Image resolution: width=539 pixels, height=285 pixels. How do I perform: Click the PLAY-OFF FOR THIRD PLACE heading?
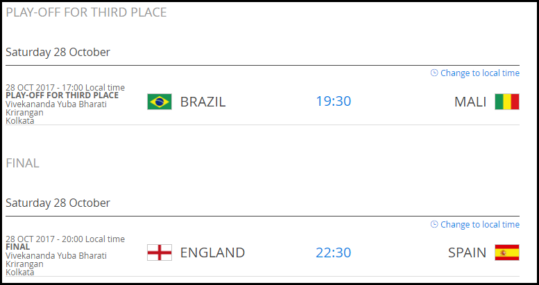click(86, 12)
